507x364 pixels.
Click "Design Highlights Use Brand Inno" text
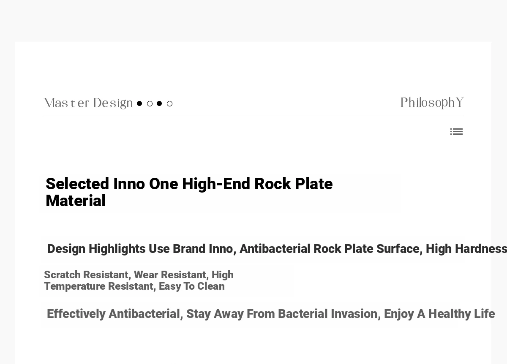click(139, 249)
